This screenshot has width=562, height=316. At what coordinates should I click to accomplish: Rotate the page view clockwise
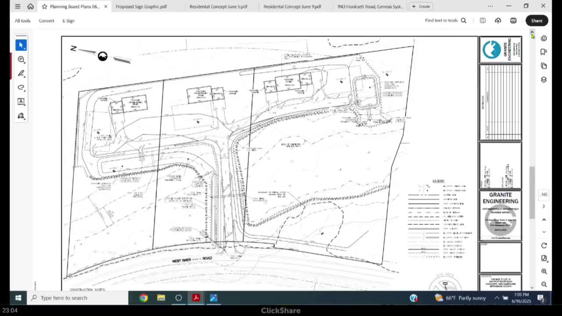tap(544, 245)
